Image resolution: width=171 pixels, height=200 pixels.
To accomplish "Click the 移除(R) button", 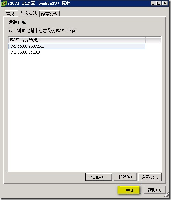I will (125, 177).
